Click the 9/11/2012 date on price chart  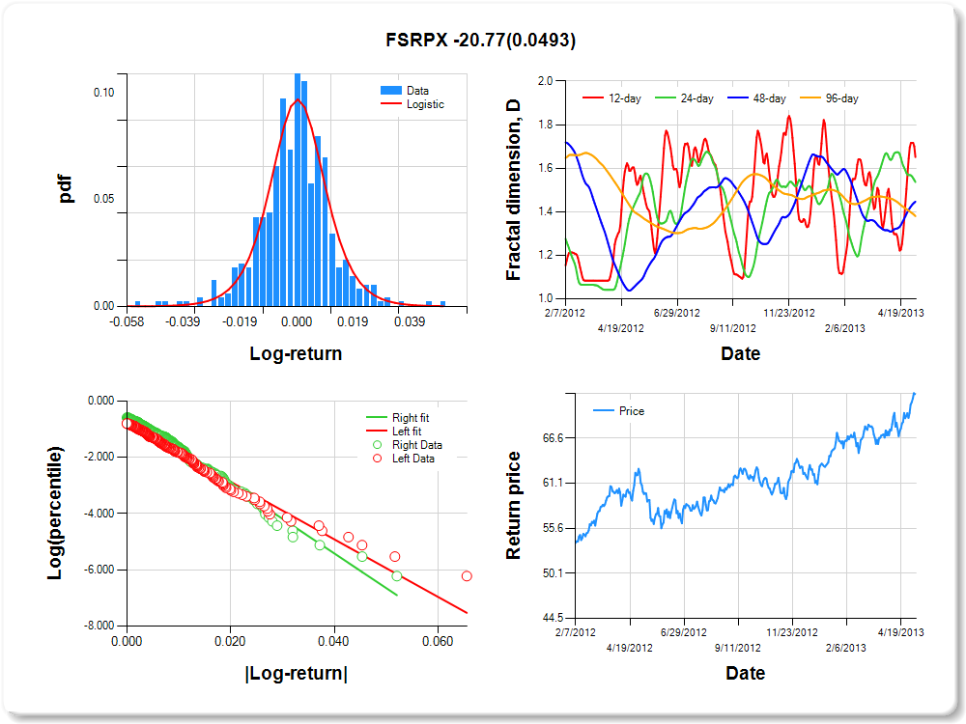737,648
